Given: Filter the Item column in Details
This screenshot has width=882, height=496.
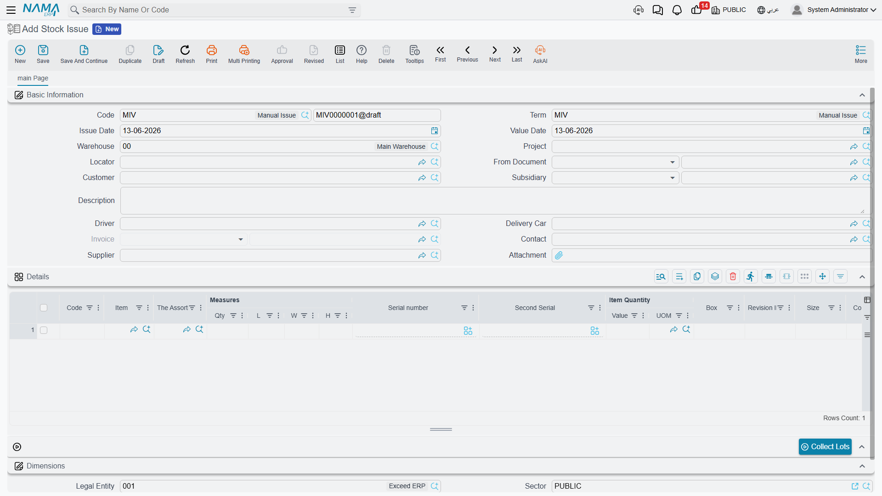Looking at the screenshot, I should (139, 308).
